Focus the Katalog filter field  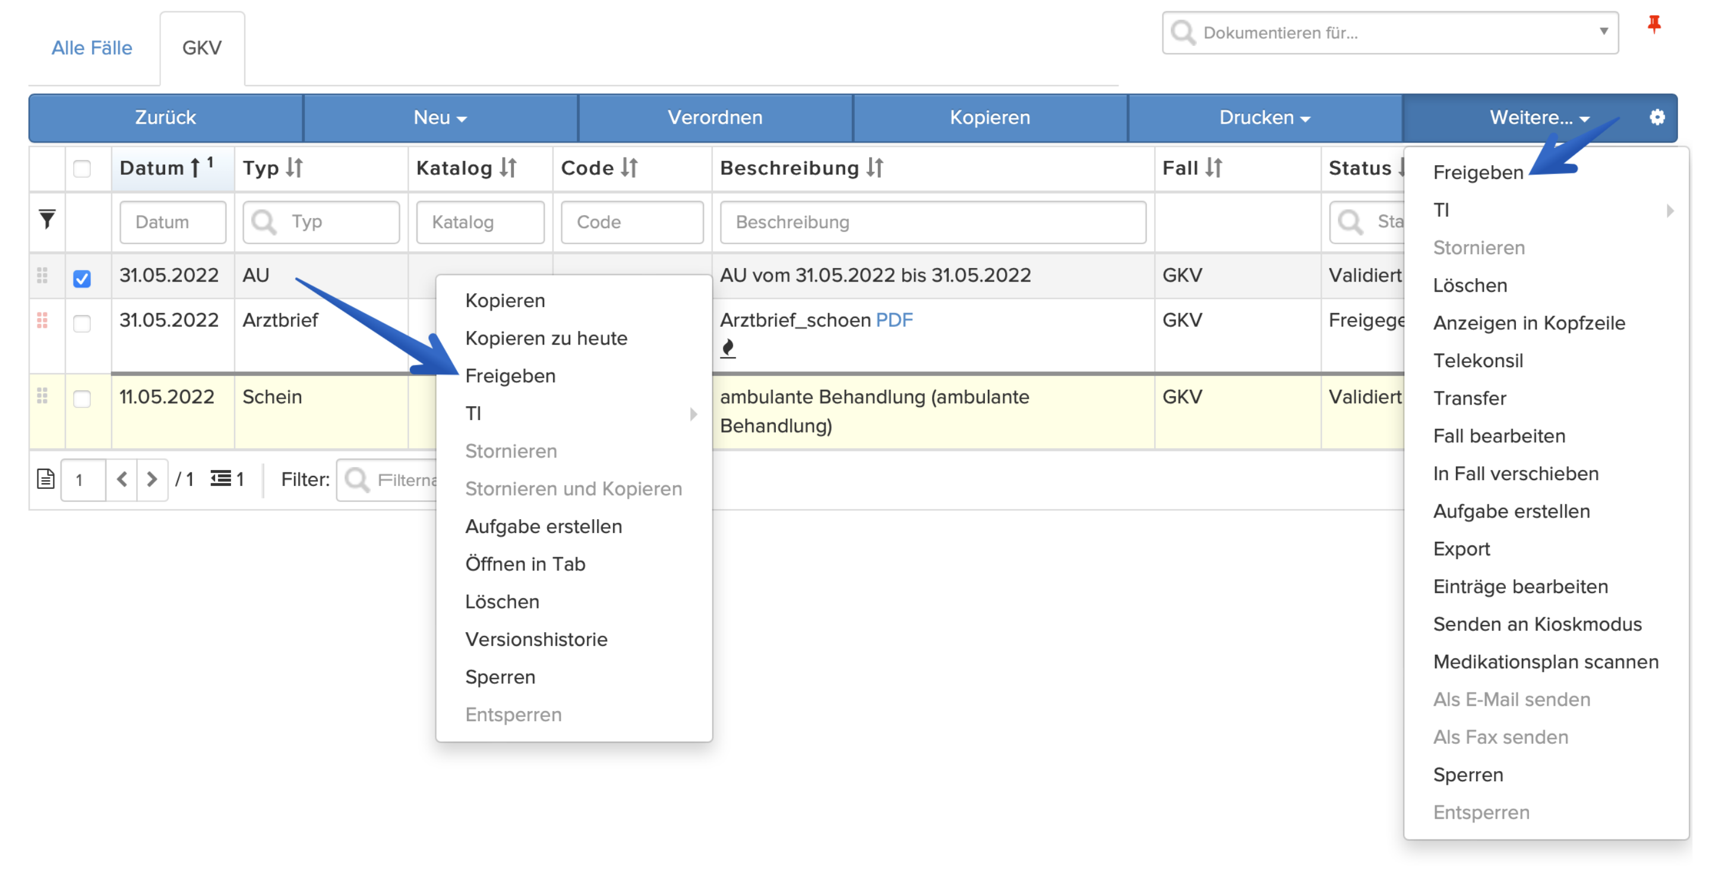tap(481, 222)
